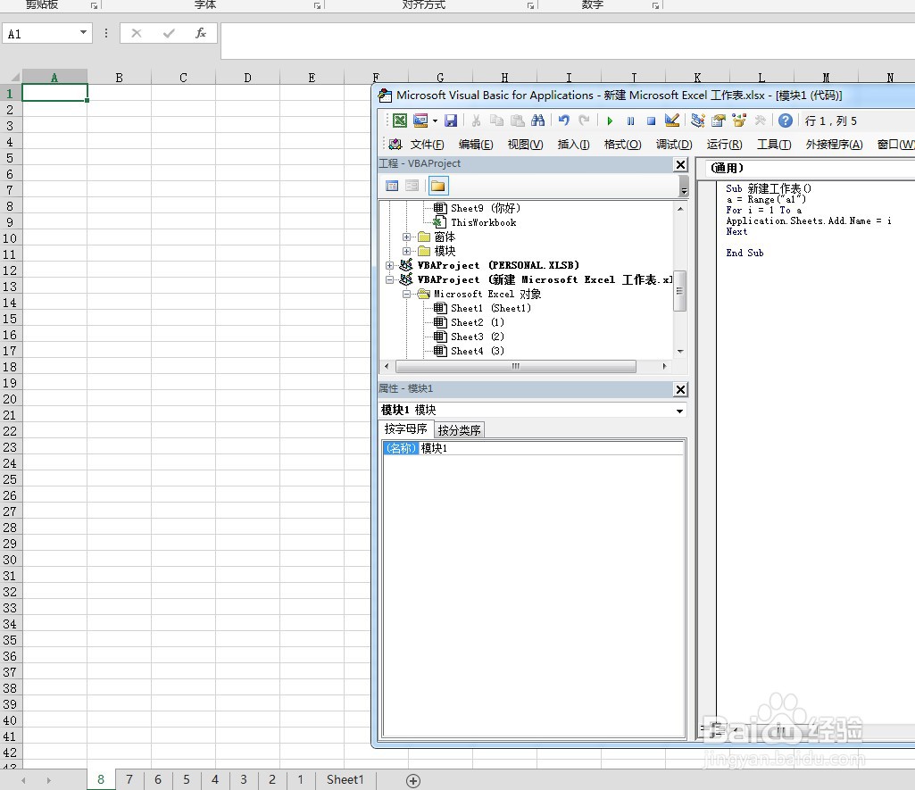Open Find with the binoculars icon
915x790 pixels.
pos(537,121)
